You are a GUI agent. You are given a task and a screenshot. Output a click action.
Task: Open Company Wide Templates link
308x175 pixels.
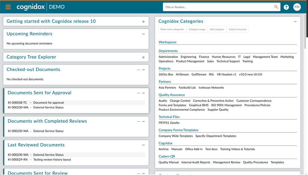176,136
